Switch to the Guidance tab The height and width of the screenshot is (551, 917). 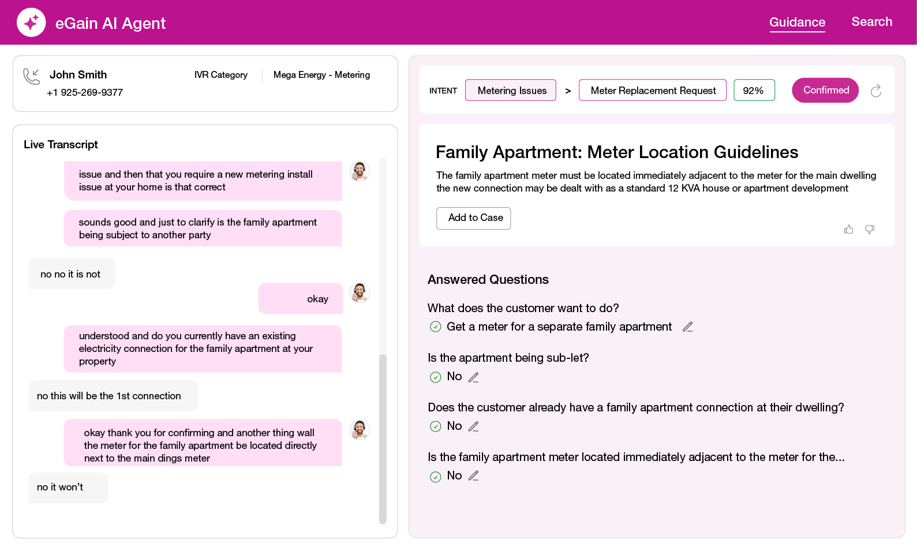pos(797,23)
